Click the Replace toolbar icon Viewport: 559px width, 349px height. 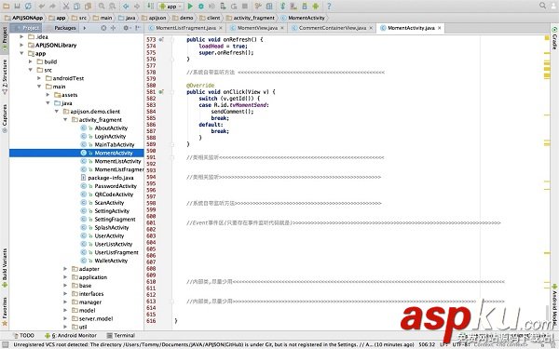coord(113,7)
